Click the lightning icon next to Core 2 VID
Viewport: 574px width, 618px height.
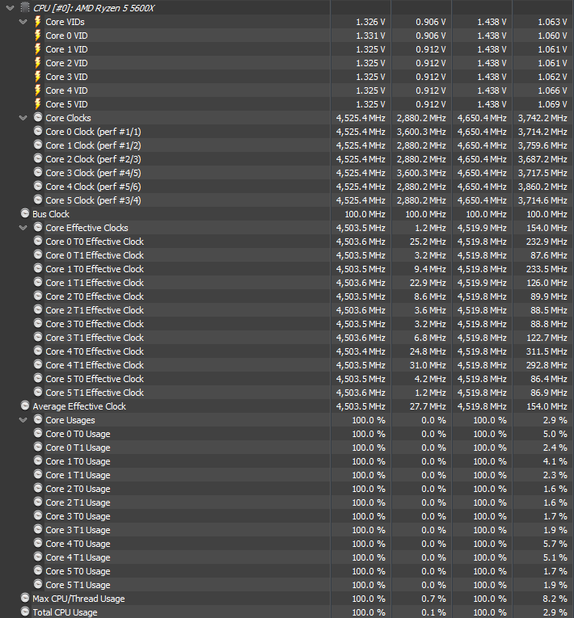pyautogui.click(x=37, y=63)
